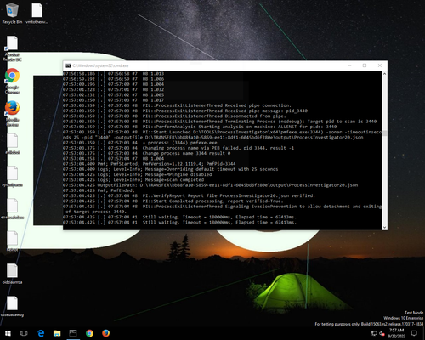Viewport: 425px width, 340px height.
Task: Open the cmd.exe title bar system icon
Action: coord(68,65)
